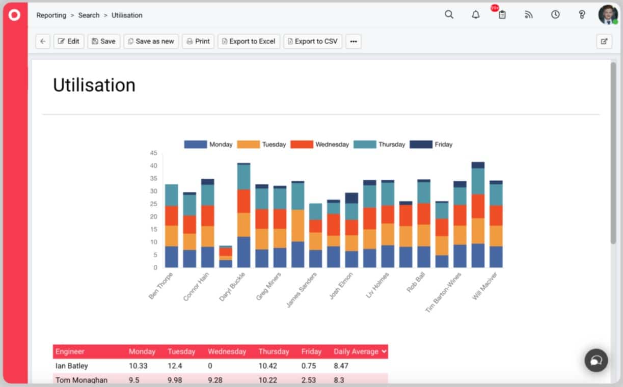Go back using the left arrow button
This screenshot has width=623, height=387.
pos(43,41)
